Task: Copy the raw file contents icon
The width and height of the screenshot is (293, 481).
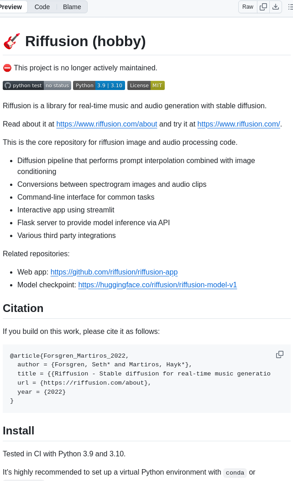Action: tap(263, 7)
